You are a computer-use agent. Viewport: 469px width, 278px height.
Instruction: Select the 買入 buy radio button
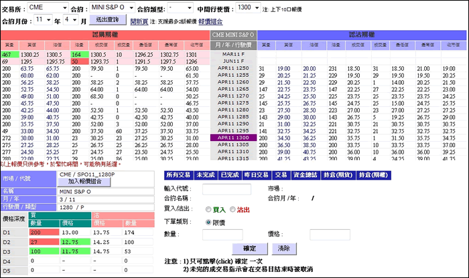point(209,208)
